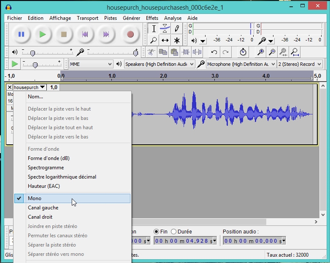Zoom out of the waveform
Viewport: 330px width, 263px height.
click(x=272, y=52)
